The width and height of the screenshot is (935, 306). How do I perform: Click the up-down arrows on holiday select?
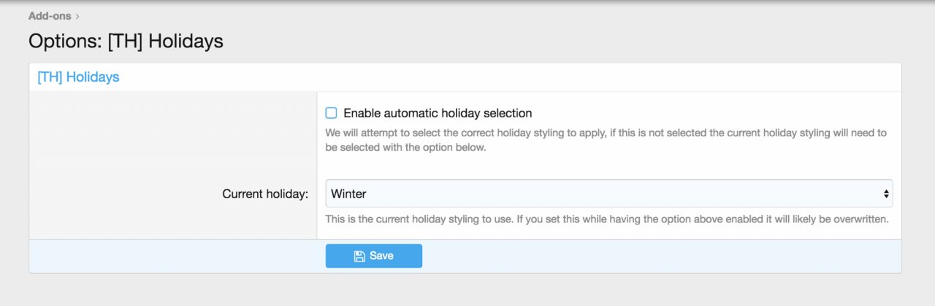click(886, 194)
